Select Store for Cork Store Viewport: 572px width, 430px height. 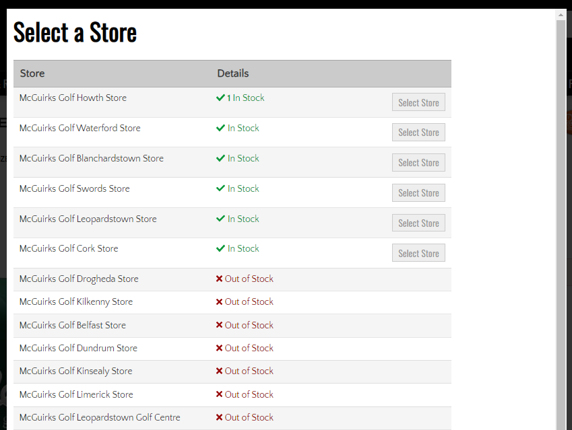tap(418, 253)
